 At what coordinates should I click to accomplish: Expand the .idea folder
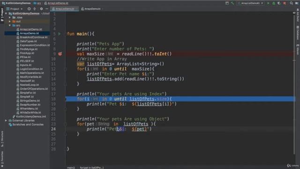10,17
